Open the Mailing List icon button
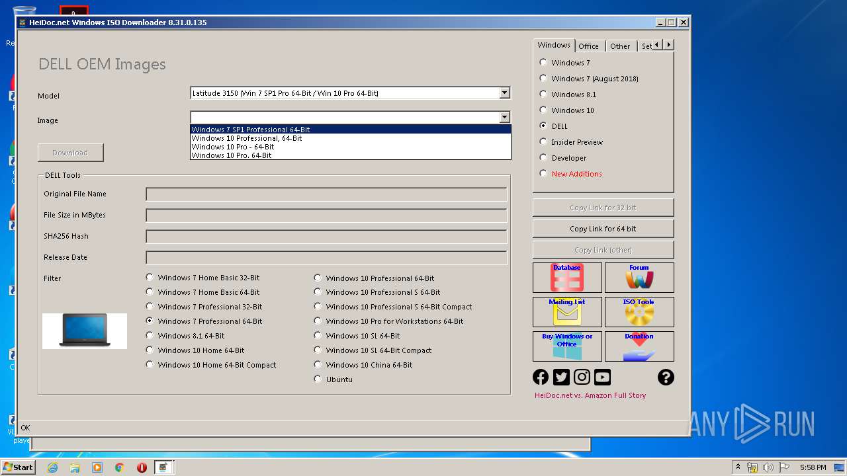 [567, 312]
